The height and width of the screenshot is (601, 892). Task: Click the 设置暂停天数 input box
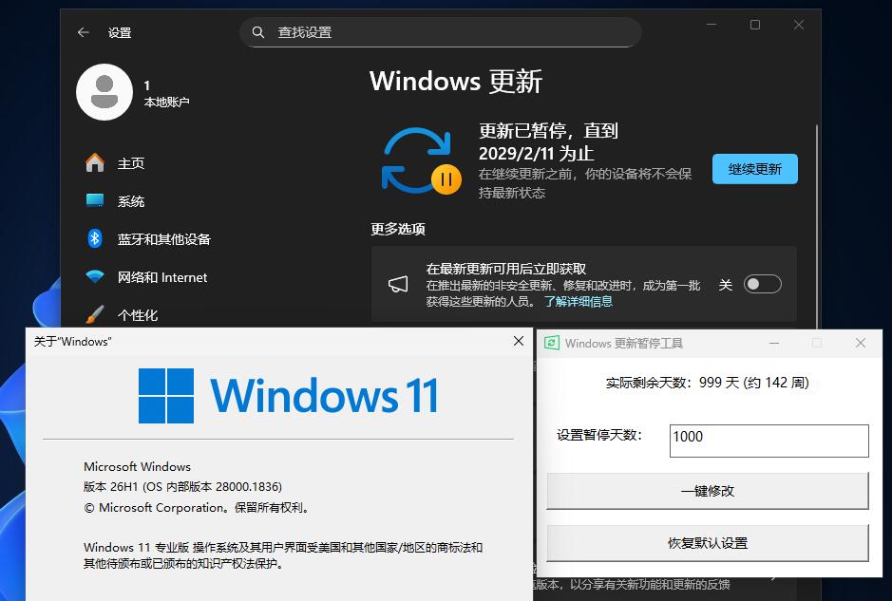[769, 441]
